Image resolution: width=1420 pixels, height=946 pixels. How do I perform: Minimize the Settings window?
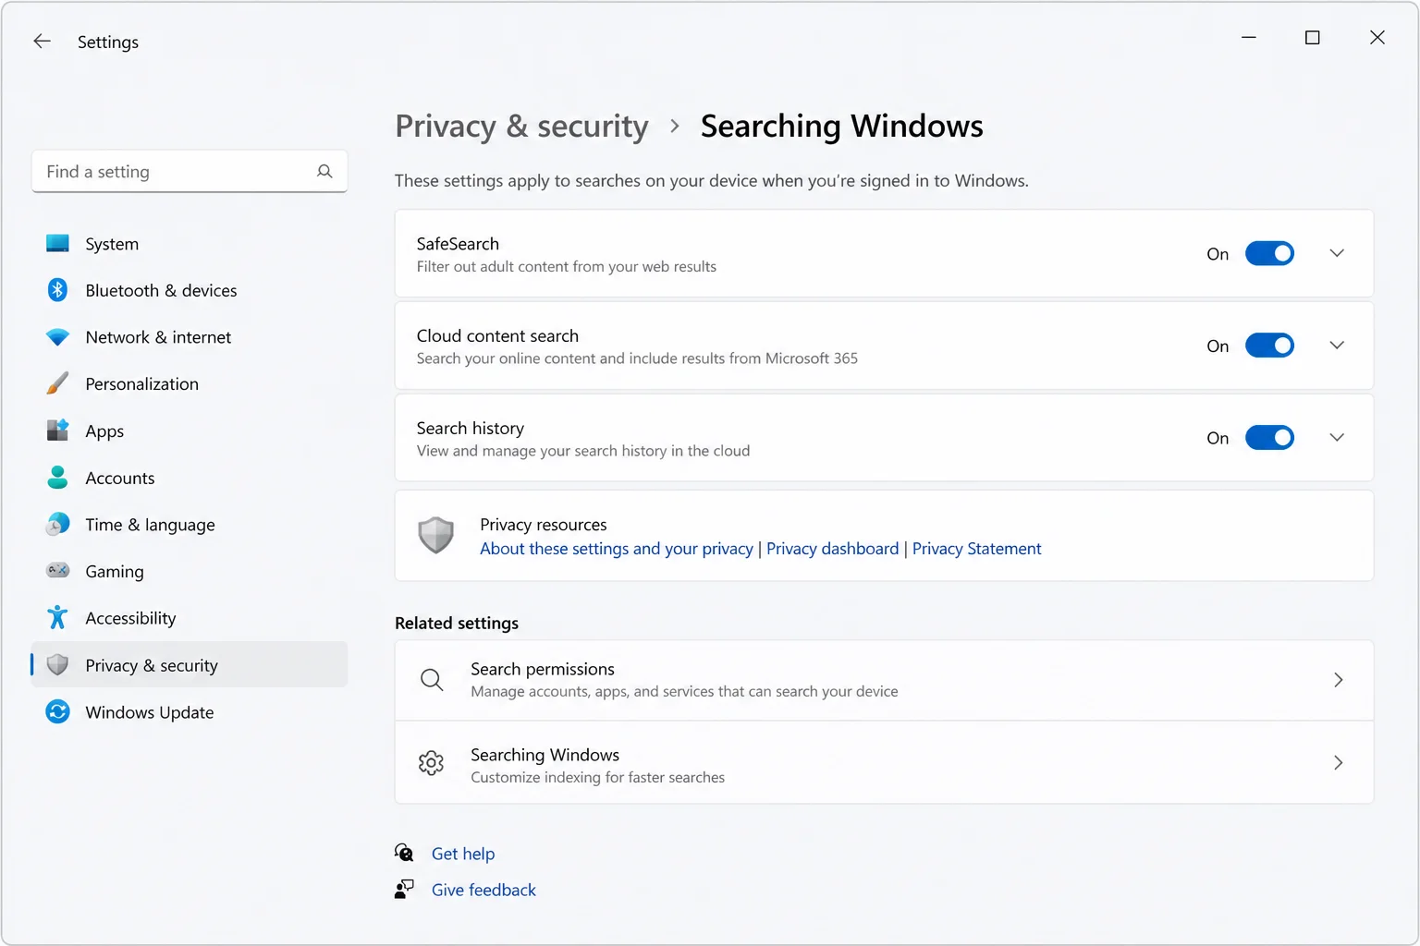coord(1249,38)
